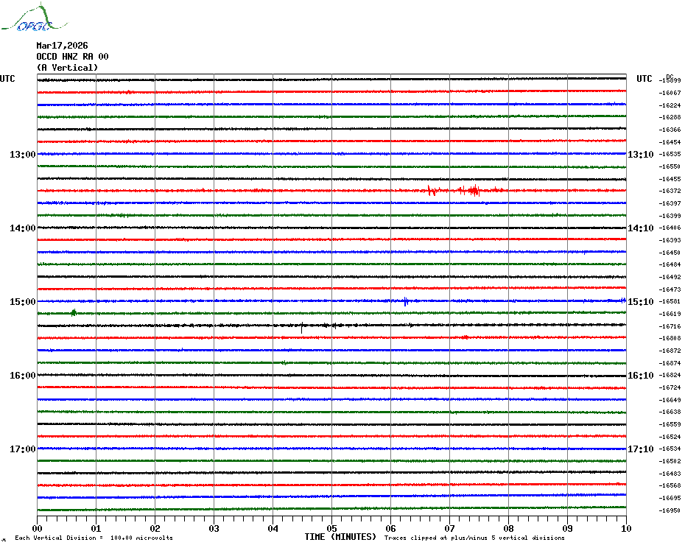Click the TIME (MINUTES) axis title
Screen dimensions: 685x548
coord(340,537)
